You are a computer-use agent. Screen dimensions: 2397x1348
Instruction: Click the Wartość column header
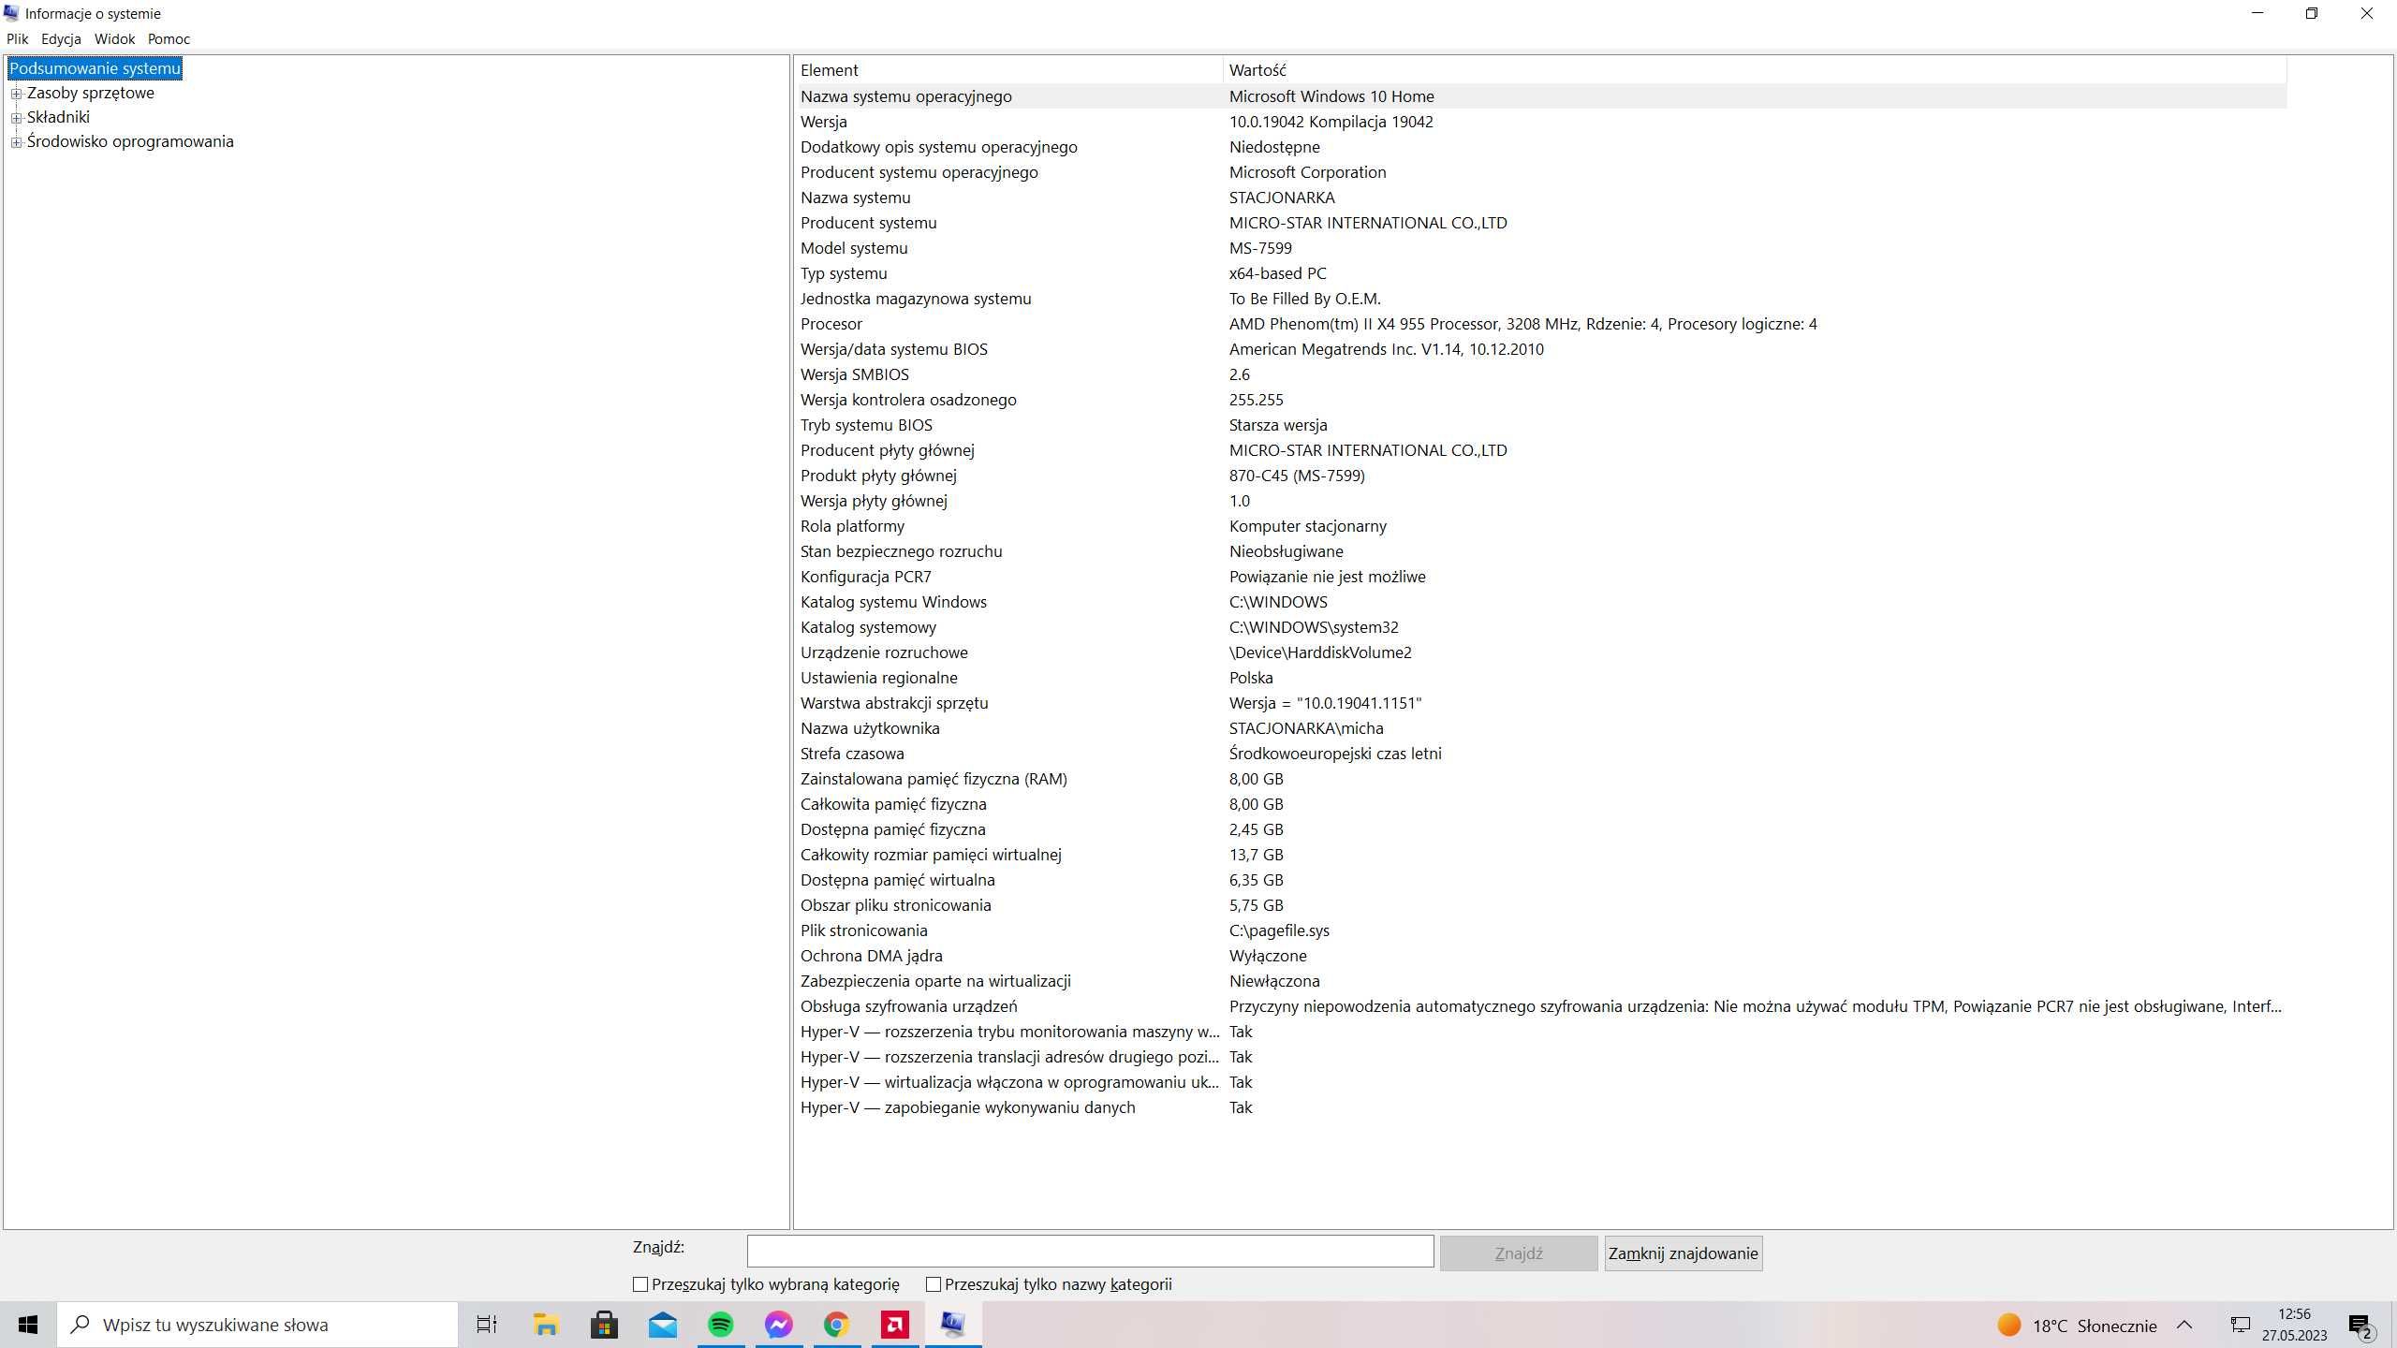click(x=1754, y=70)
